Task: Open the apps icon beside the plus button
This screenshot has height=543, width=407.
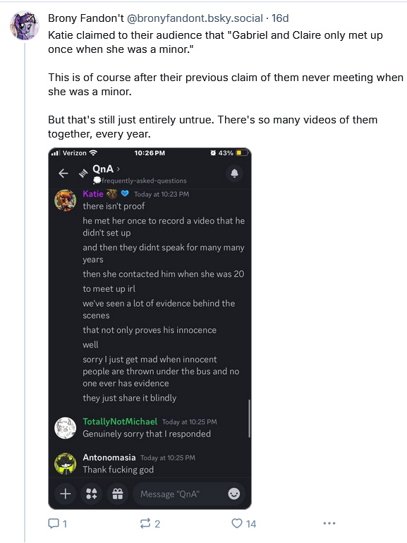Action: pyautogui.click(x=92, y=494)
